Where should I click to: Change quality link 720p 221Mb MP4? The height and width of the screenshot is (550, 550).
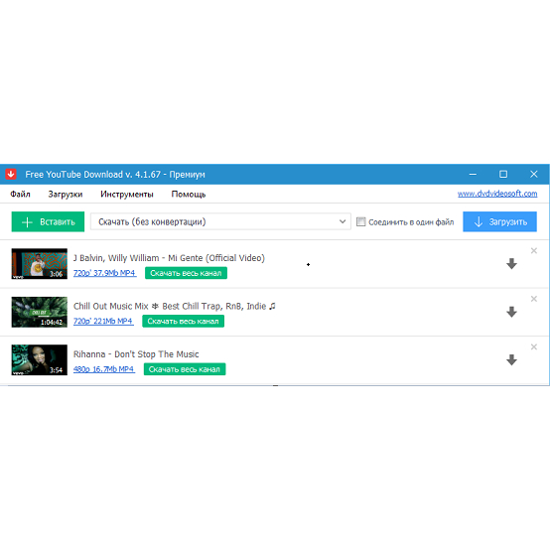tap(103, 321)
